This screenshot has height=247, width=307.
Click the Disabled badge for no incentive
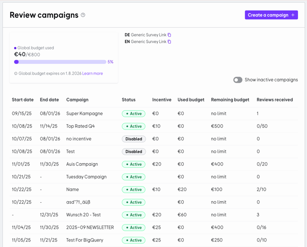pos(133,139)
